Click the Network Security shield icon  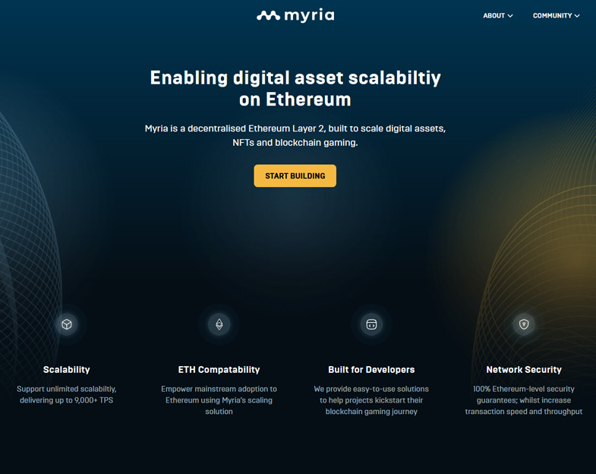coord(524,324)
